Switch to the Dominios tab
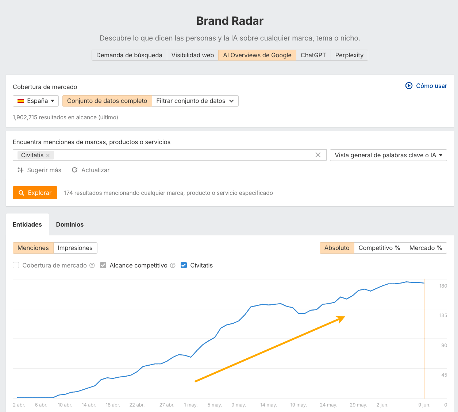Viewport: 458px width, 412px height. [70, 224]
